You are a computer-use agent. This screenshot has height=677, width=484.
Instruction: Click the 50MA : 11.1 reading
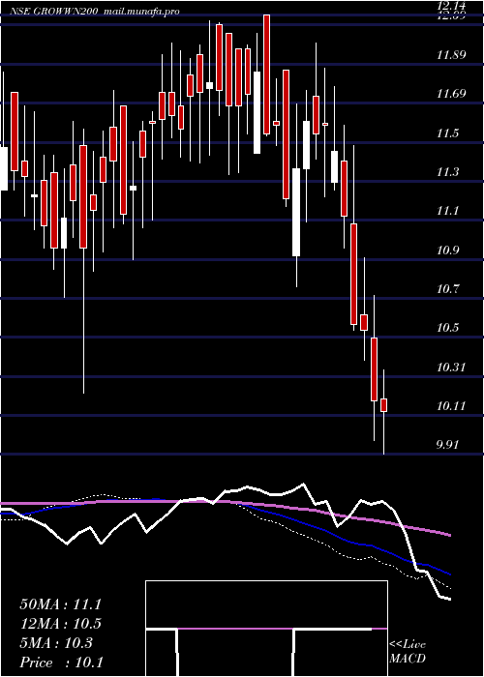pos(60,604)
